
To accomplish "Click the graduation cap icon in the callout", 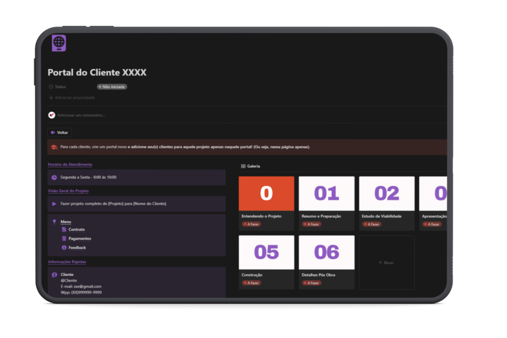I will (54, 147).
